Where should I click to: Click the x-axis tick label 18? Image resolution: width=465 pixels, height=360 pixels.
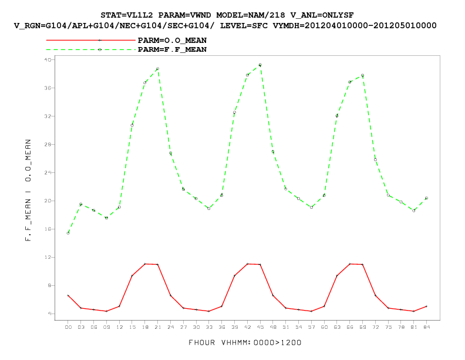145,327
